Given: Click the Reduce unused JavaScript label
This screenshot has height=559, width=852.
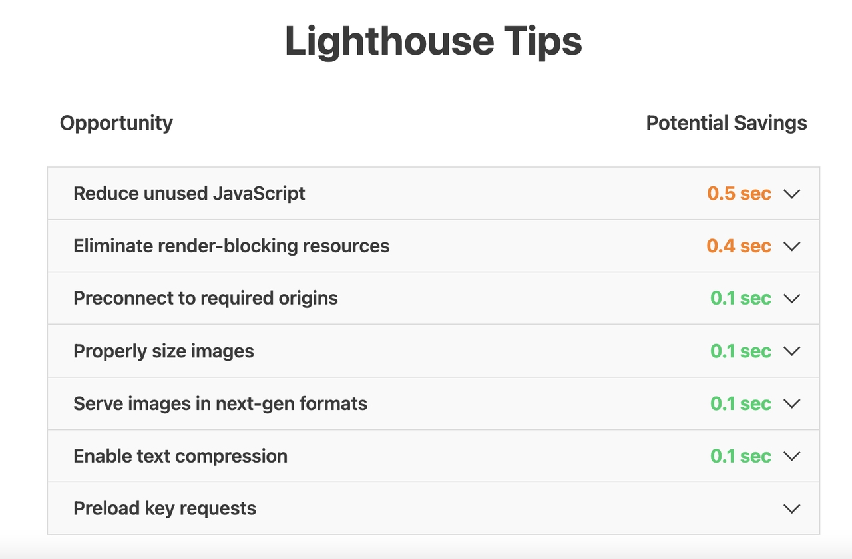Looking at the screenshot, I should pyautogui.click(x=189, y=194).
